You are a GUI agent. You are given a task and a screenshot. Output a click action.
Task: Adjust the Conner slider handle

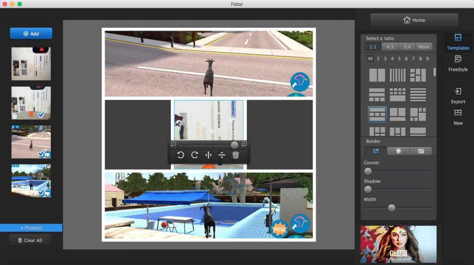pyautogui.click(x=368, y=171)
